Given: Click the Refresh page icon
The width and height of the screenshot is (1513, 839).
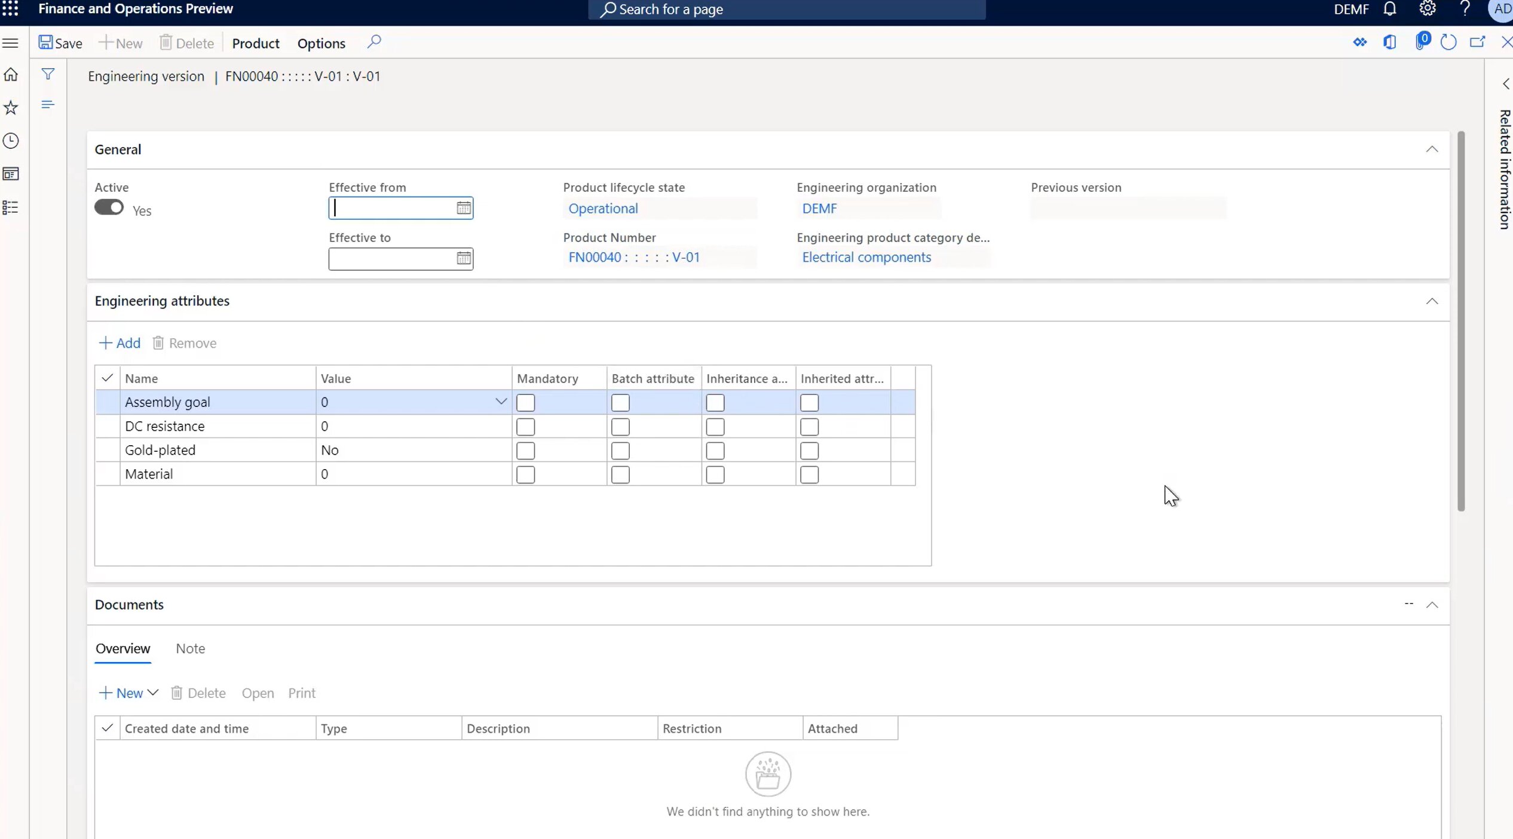Looking at the screenshot, I should click(x=1448, y=42).
